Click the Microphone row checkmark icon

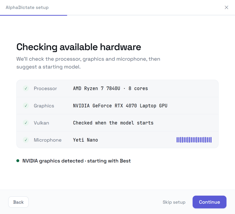[x=26, y=140]
